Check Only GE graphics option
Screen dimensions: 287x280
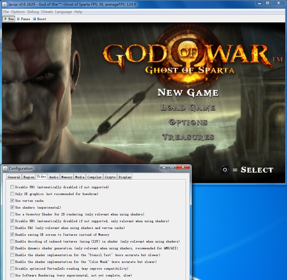(x=12, y=194)
